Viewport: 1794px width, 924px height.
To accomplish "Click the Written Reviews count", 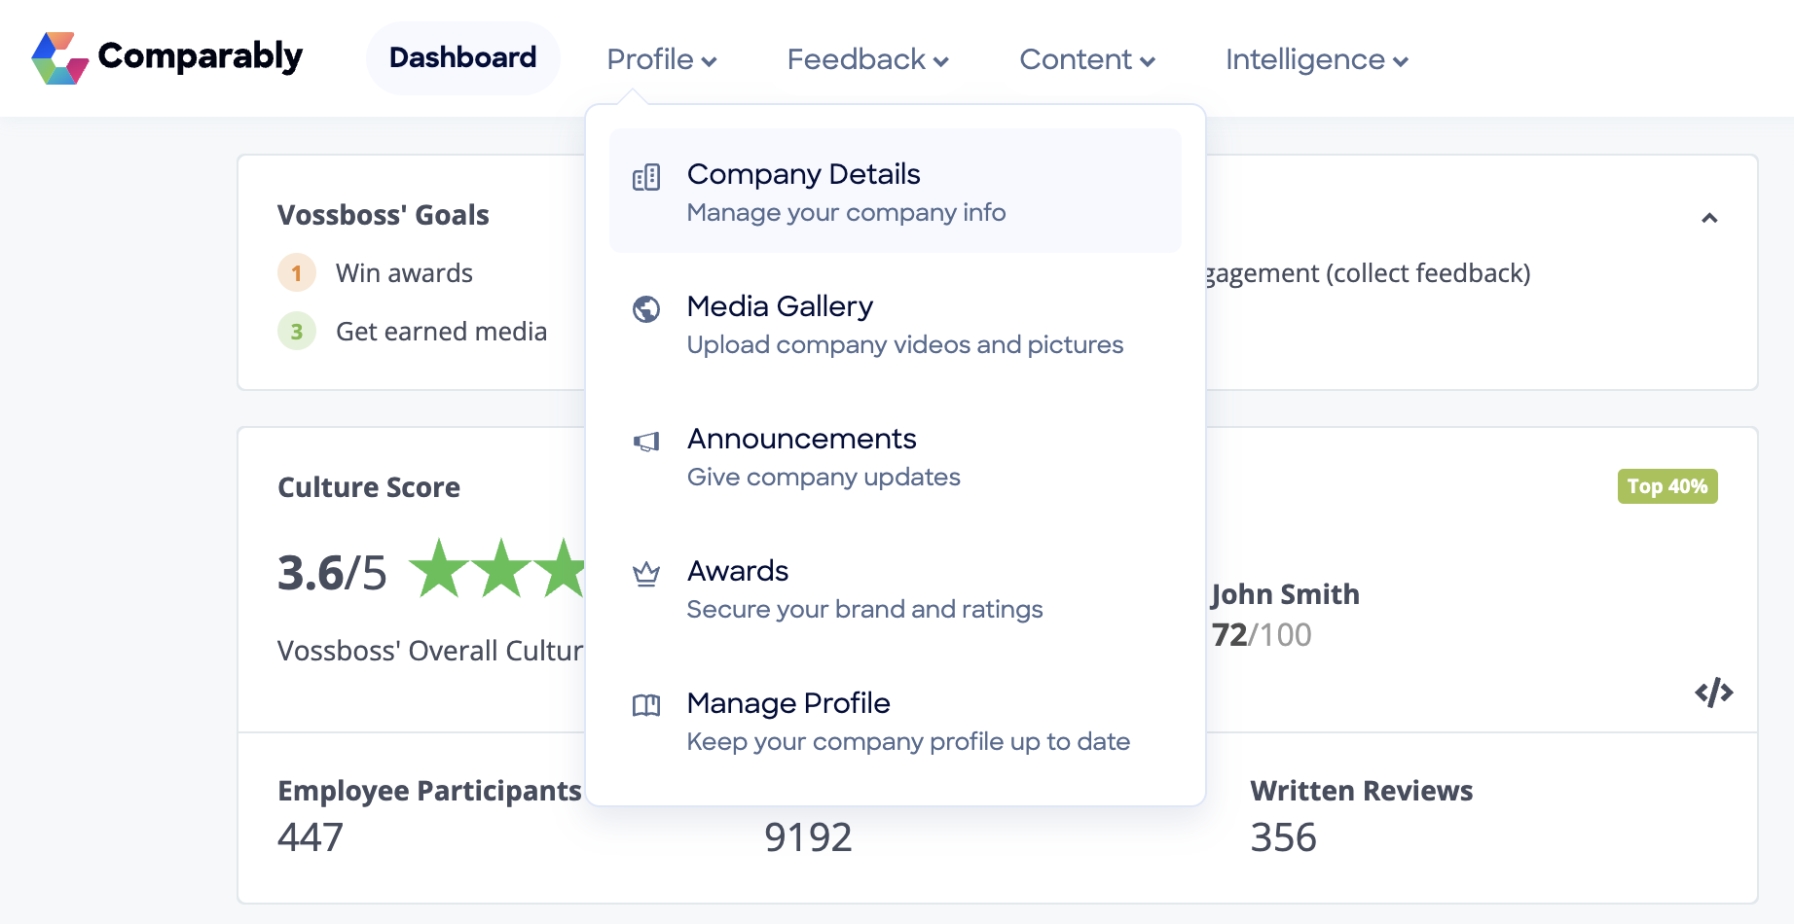I will click(1283, 837).
